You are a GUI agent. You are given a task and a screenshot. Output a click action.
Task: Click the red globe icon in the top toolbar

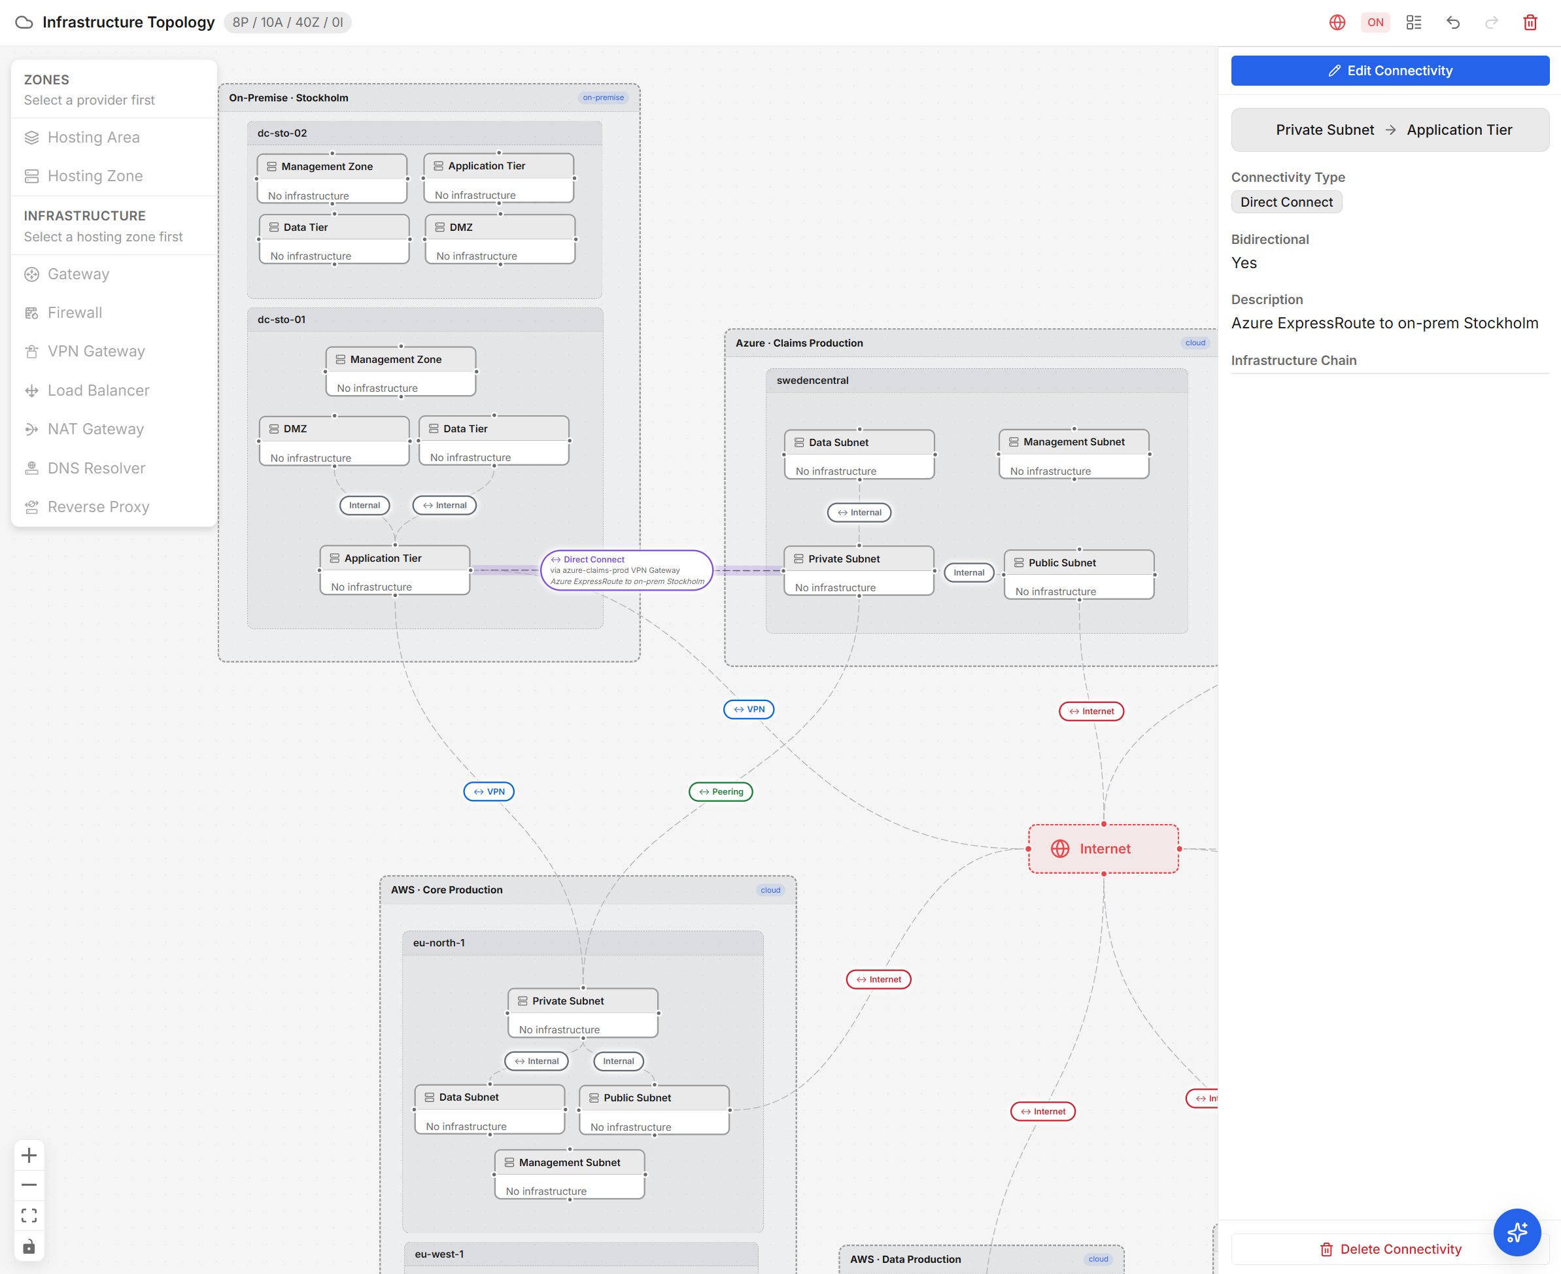pos(1337,22)
